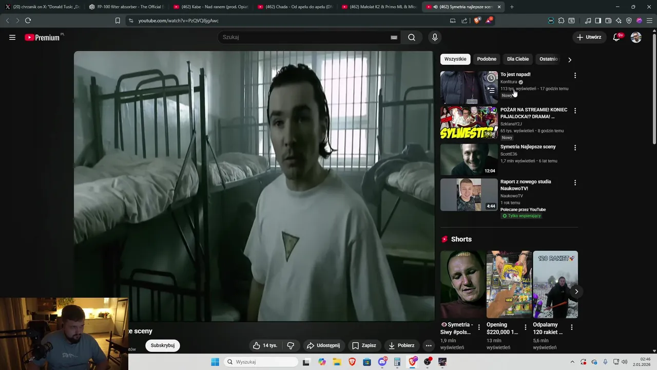Open more actions three-dot menu under video
The height and width of the screenshot is (370, 657).
pos(429,345)
